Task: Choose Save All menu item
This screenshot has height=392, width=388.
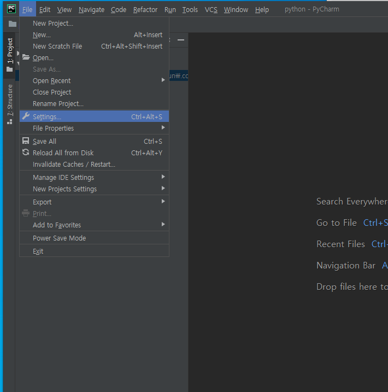Action: click(94, 141)
